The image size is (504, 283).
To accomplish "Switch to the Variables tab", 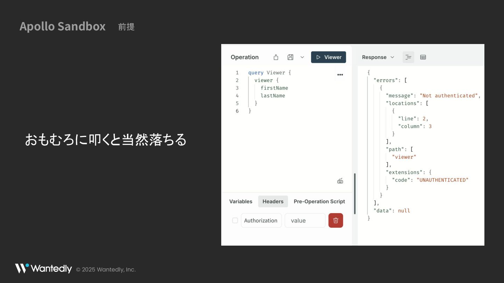I will tap(241, 202).
